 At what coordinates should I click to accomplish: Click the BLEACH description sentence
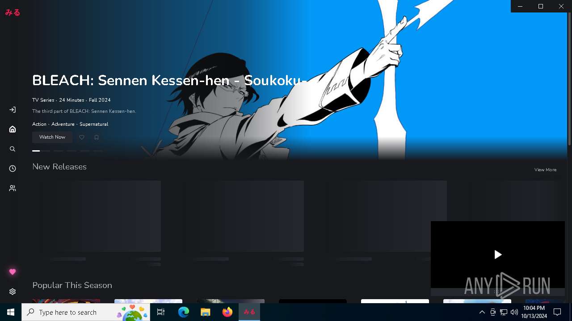[84, 111]
